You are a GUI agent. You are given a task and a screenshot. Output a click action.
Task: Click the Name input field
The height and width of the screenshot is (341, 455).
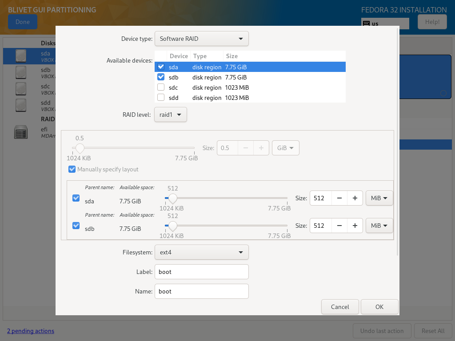[x=201, y=291]
